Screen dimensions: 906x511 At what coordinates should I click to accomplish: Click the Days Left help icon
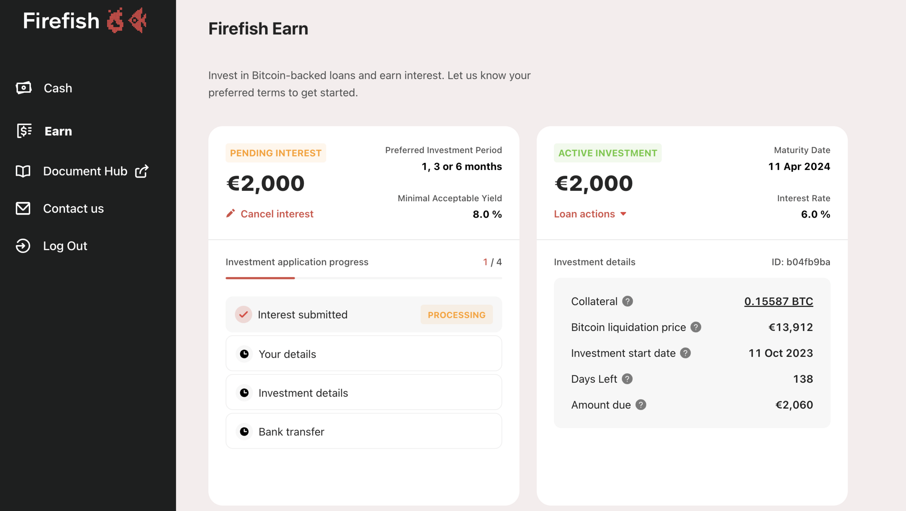(x=627, y=379)
